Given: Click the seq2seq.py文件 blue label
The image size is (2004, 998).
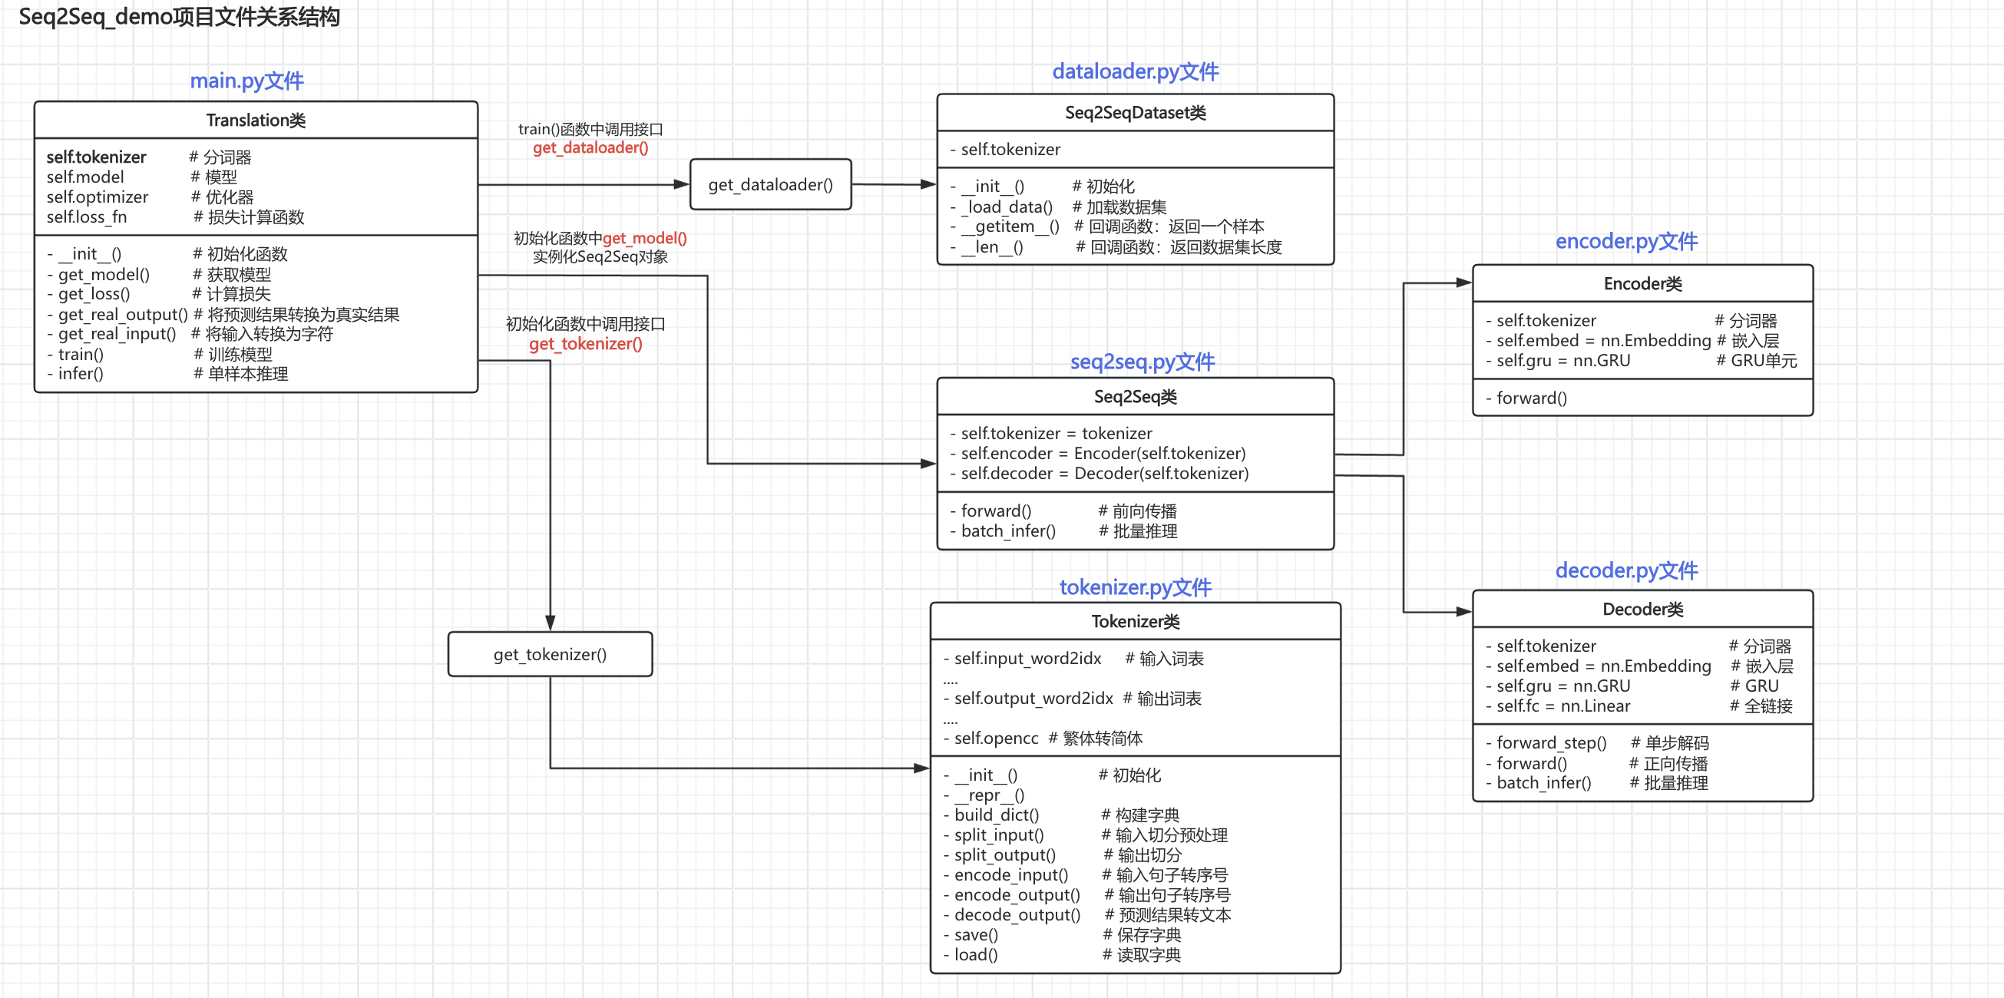Looking at the screenshot, I should coord(1141,362).
